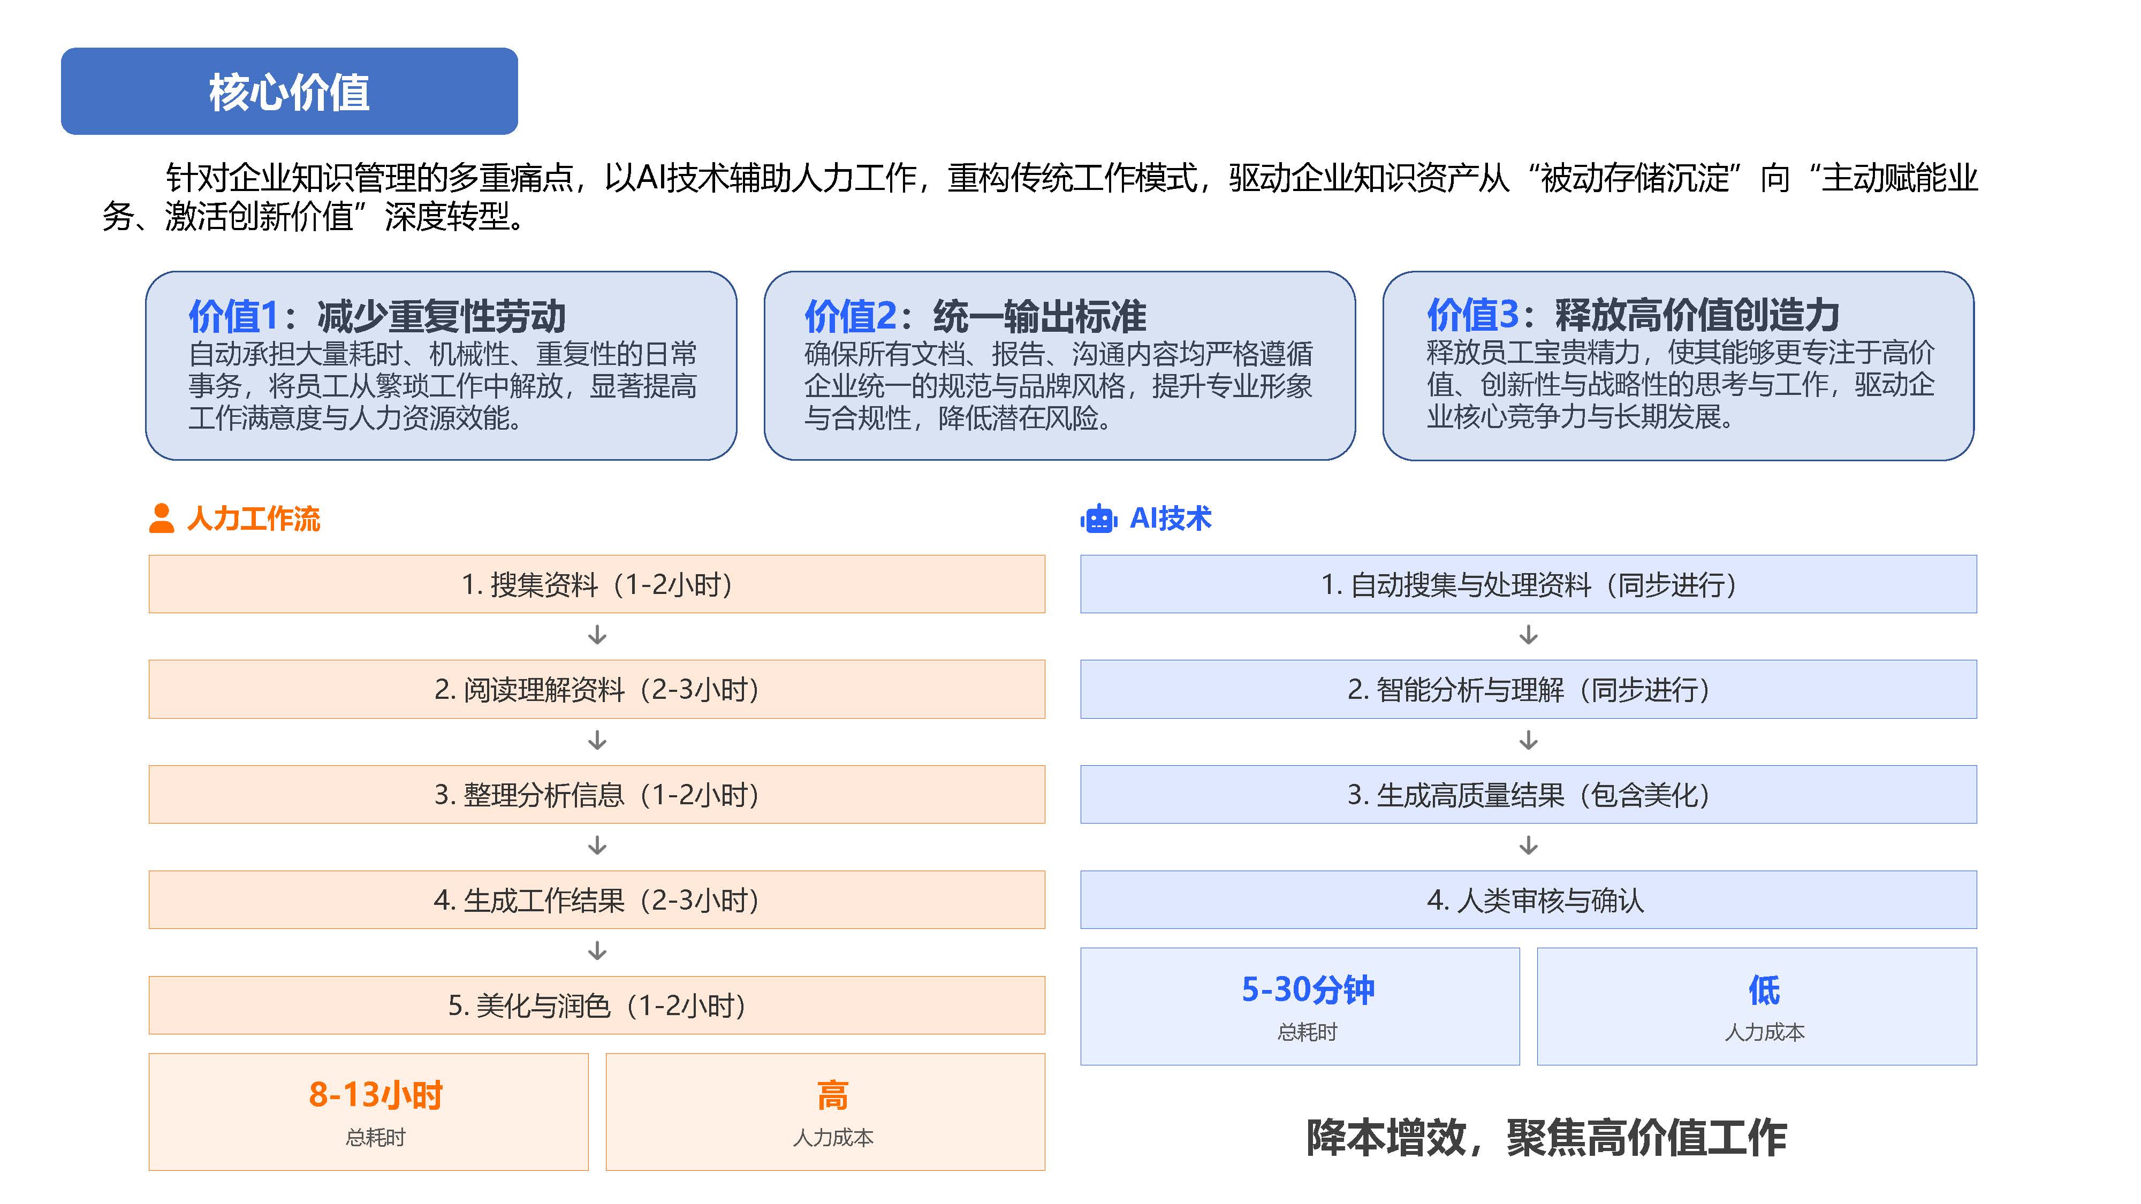Screen dimensions: 2141x1204
Task: Click the 低 人力成本 box
Action: (1757, 1006)
